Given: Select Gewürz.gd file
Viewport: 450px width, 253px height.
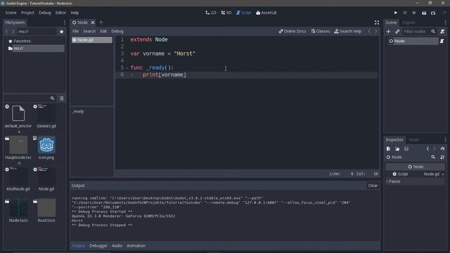Looking at the screenshot, I should pos(46,116).
